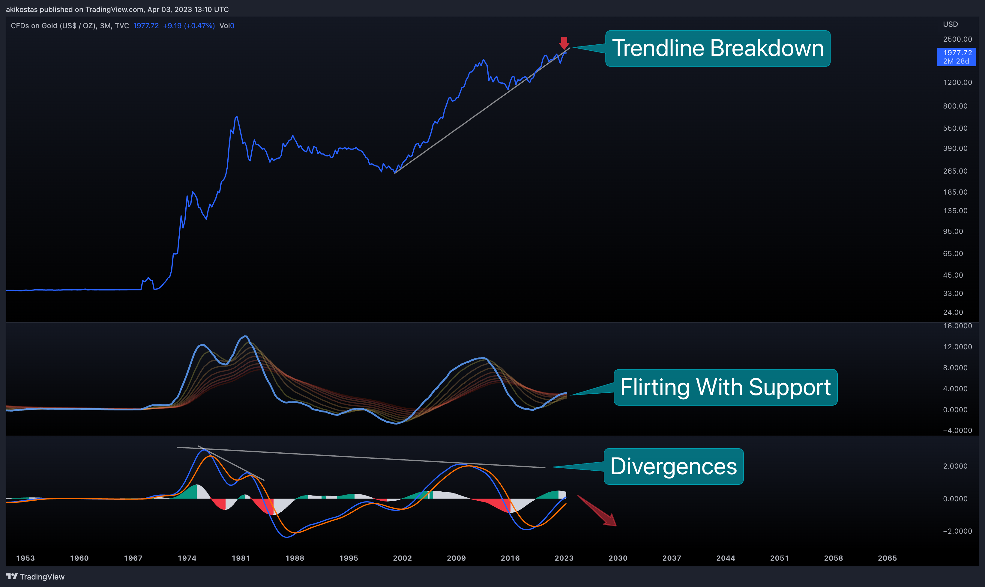Click the 185.00 price axis label

(x=955, y=192)
